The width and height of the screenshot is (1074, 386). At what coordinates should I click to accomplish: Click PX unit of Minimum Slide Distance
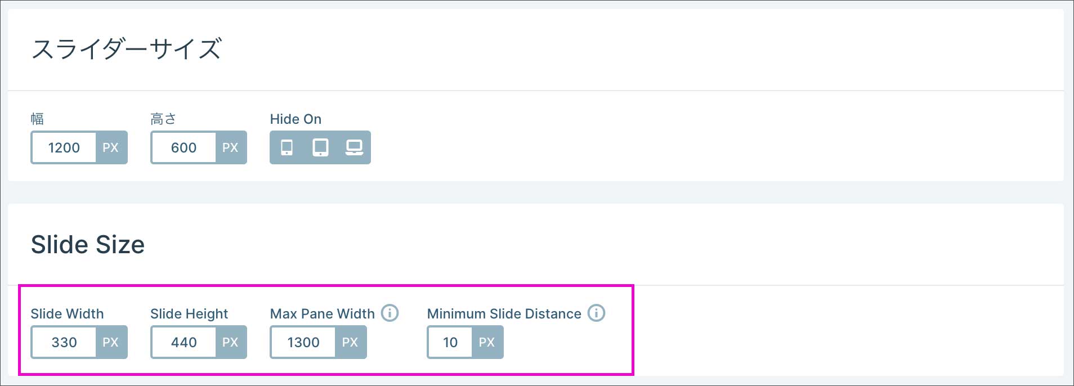(487, 342)
